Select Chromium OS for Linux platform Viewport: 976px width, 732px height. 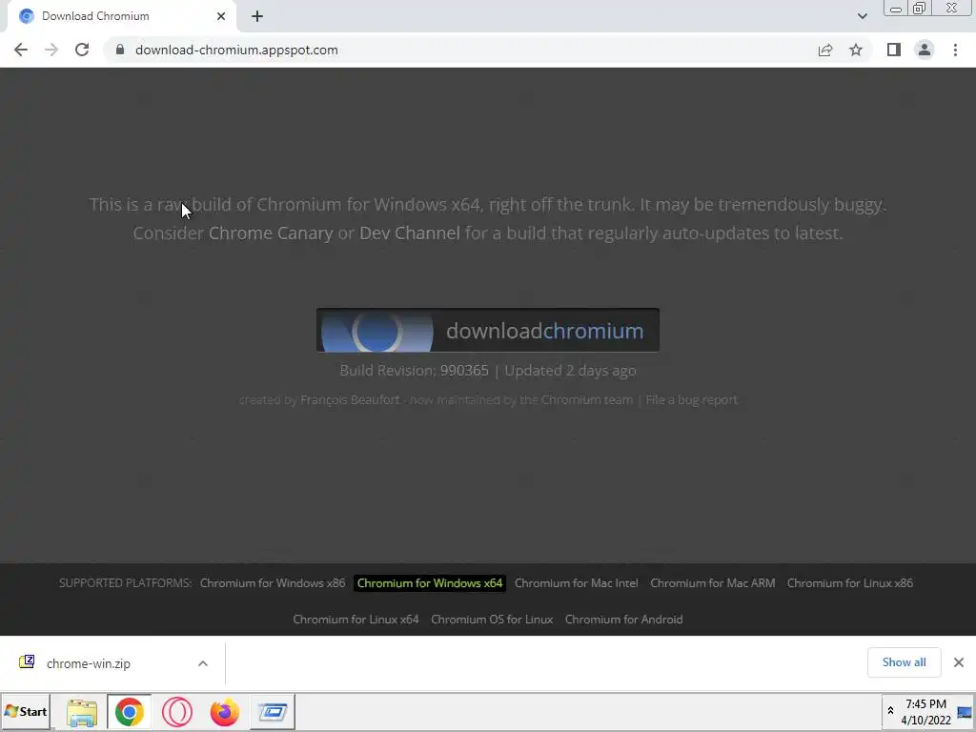(x=492, y=620)
